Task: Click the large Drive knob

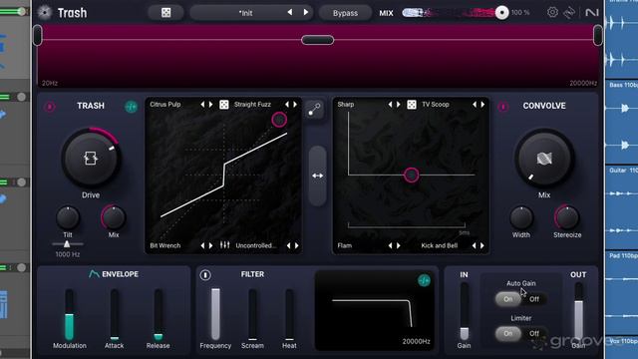Action: pyautogui.click(x=91, y=158)
